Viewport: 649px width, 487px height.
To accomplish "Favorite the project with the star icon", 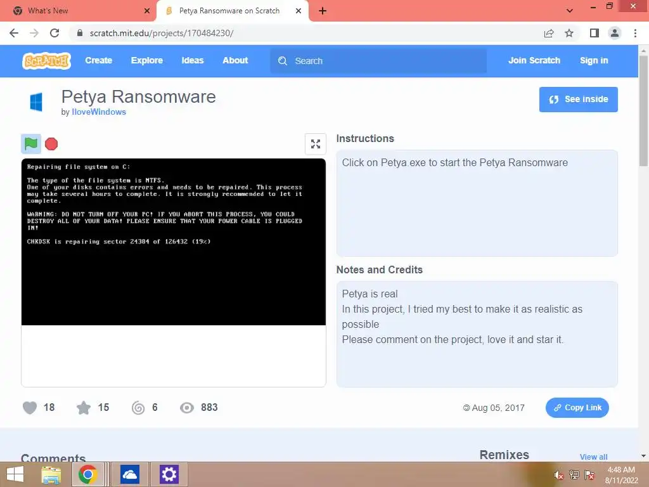I will coord(84,408).
